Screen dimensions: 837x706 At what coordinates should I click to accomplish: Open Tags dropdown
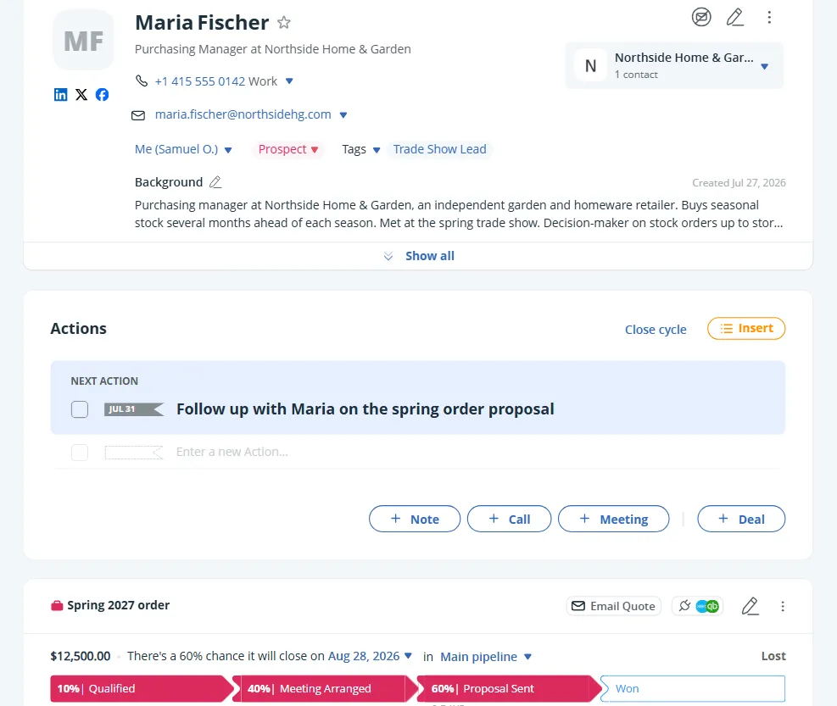point(361,149)
